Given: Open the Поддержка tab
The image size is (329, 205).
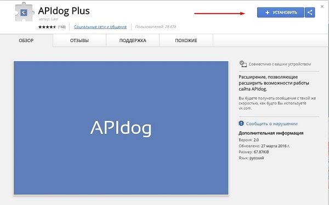Looking at the screenshot, I should tap(133, 40).
